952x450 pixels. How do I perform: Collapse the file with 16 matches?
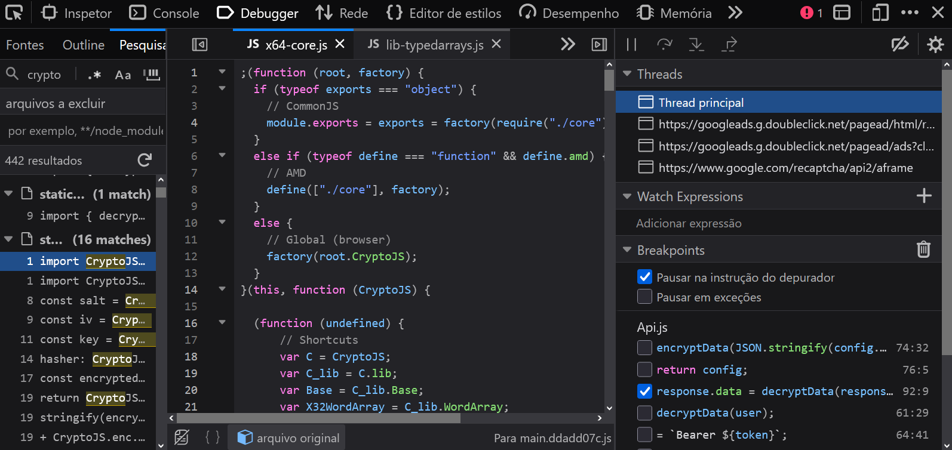[8, 239]
